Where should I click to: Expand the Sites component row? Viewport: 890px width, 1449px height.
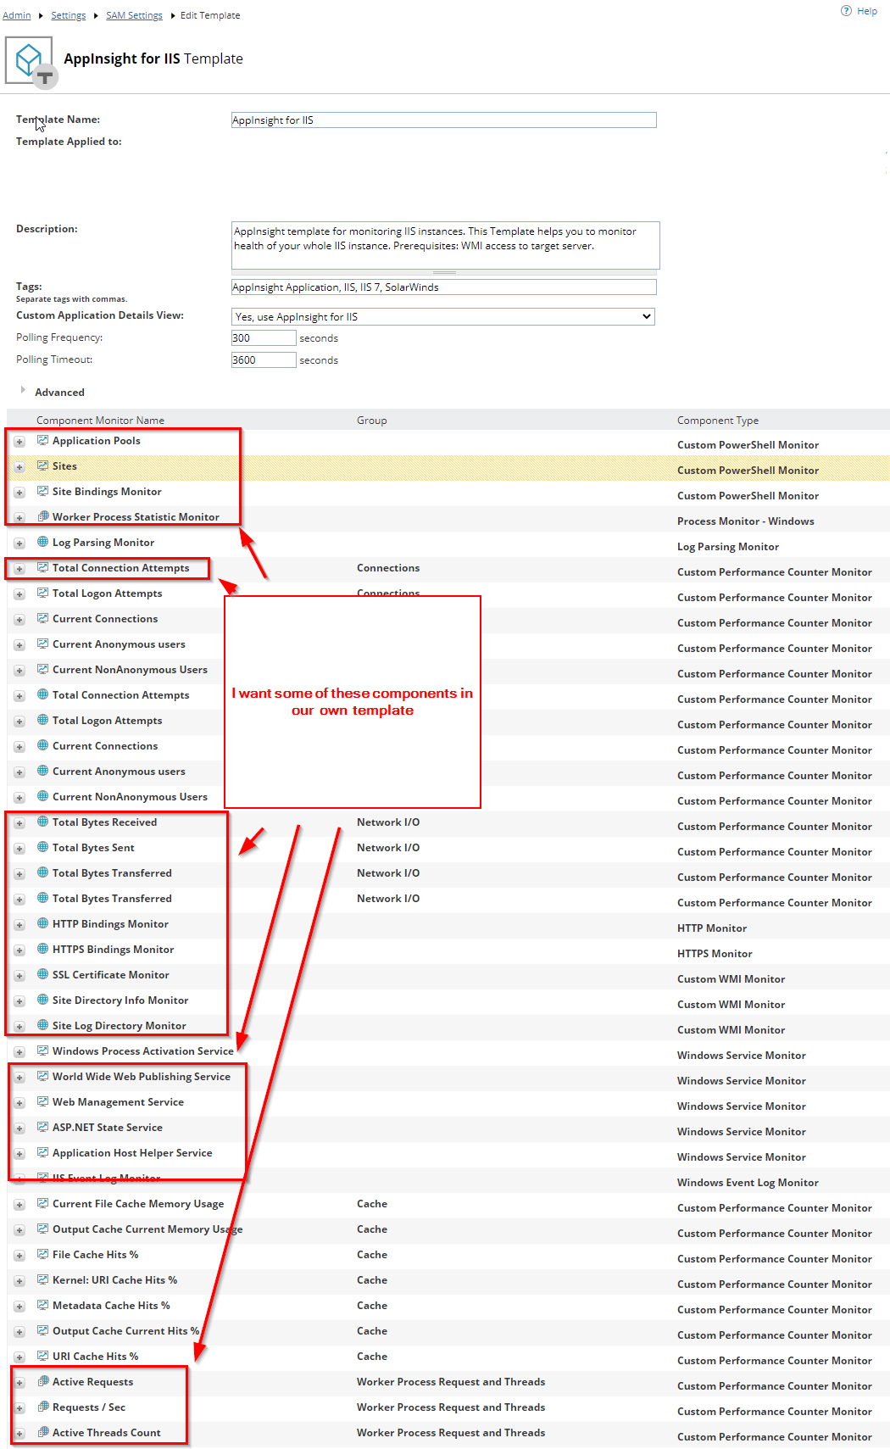click(x=19, y=467)
